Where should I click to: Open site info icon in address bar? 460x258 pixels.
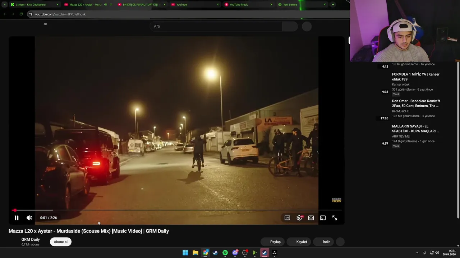pos(31,14)
